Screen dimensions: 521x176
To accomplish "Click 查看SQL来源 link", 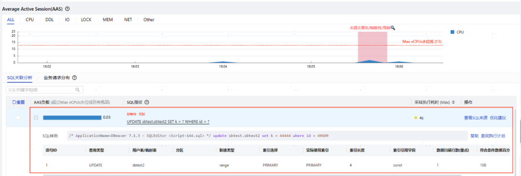I will tap(476, 118).
